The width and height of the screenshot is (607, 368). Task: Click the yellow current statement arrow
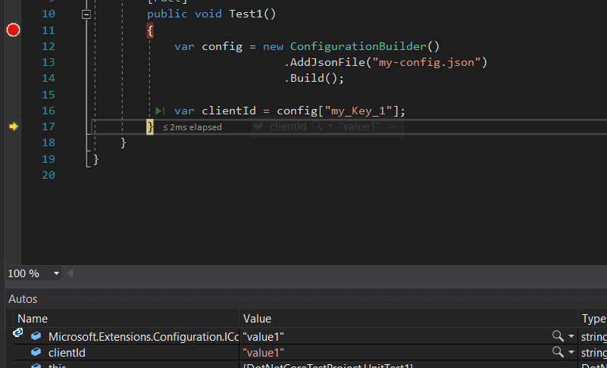(13, 127)
